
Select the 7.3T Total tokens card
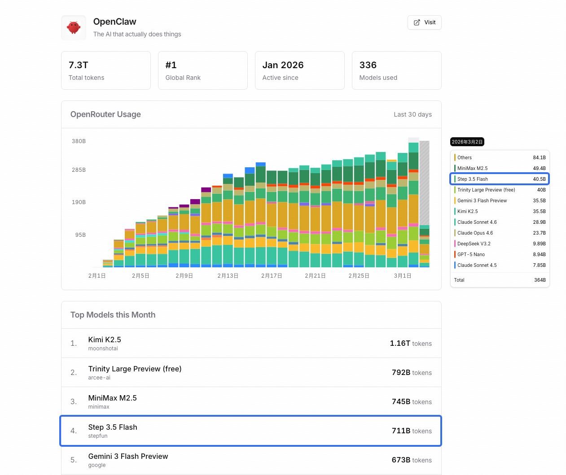pyautogui.click(x=106, y=70)
